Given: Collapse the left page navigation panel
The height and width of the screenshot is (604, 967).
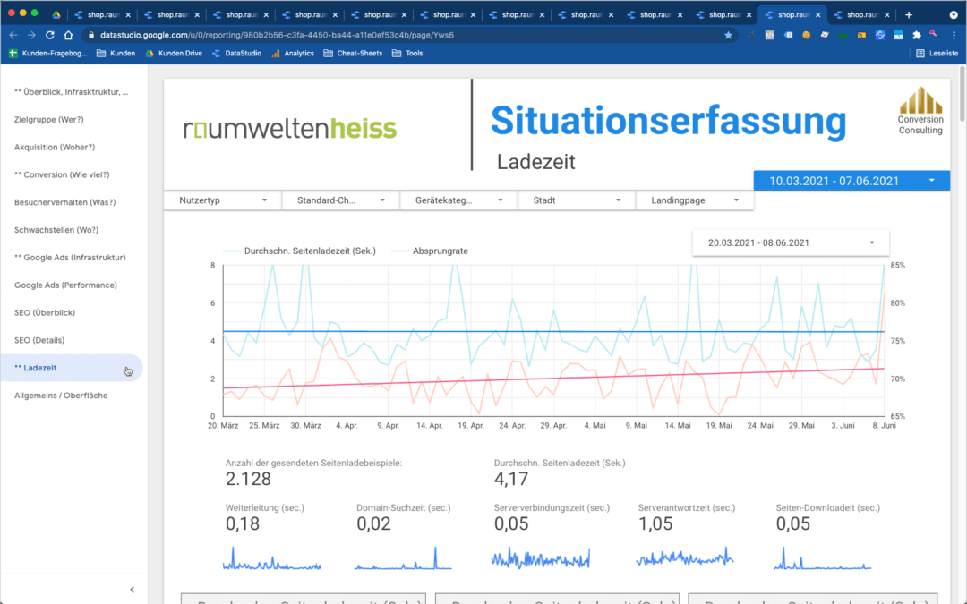Looking at the screenshot, I should coord(133,590).
